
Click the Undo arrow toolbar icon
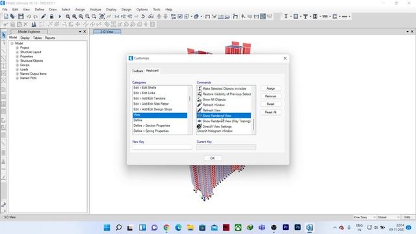pos(29,16)
